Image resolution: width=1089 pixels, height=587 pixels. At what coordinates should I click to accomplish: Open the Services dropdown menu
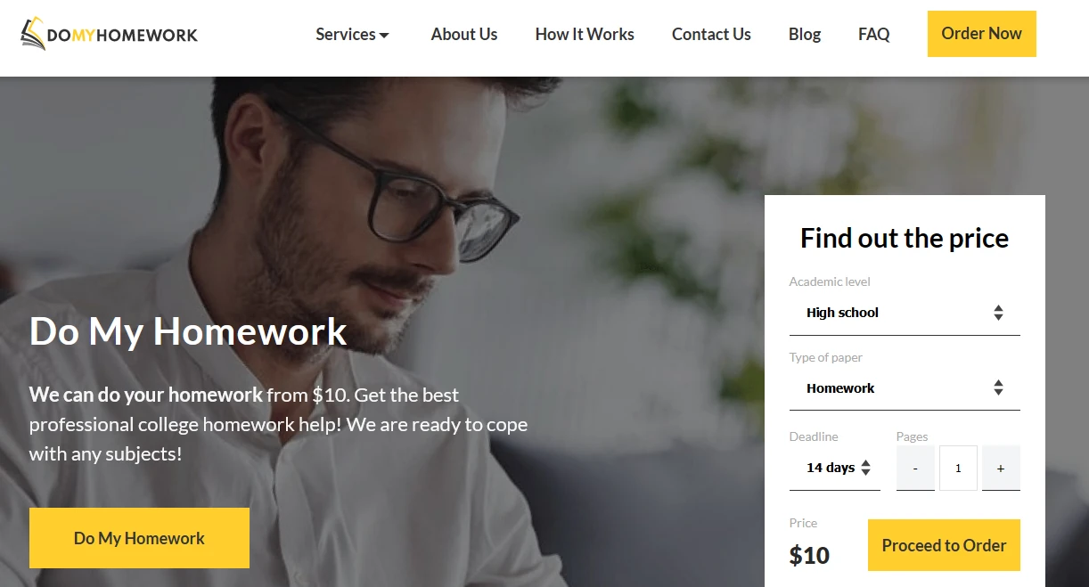(352, 35)
